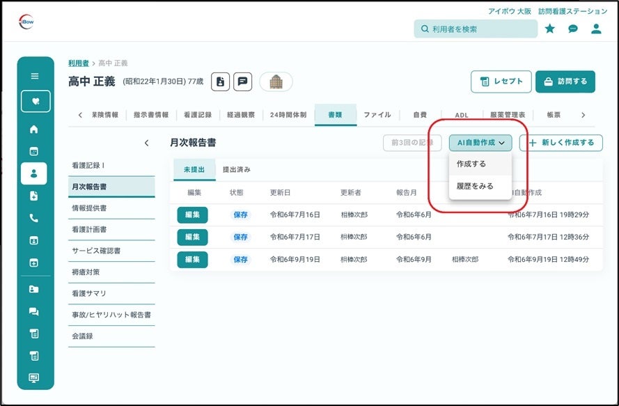Click the heart icon in the sidebar
This screenshot has height=406, width=619.
[x=36, y=102]
